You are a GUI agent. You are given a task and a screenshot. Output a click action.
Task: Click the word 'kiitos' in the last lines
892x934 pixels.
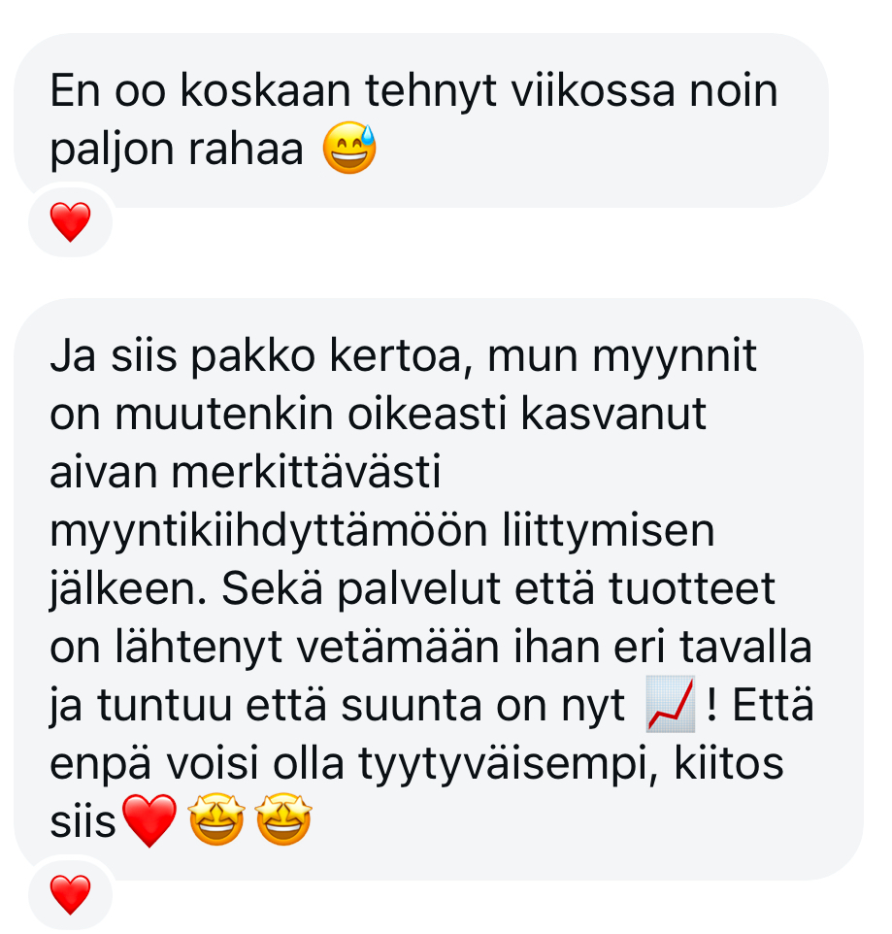point(728,762)
